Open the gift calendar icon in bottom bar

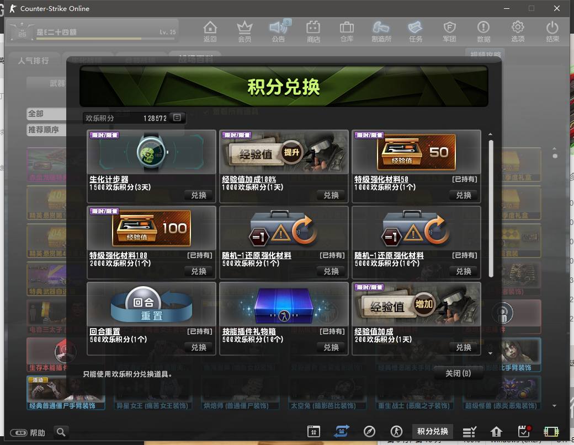[x=313, y=431]
